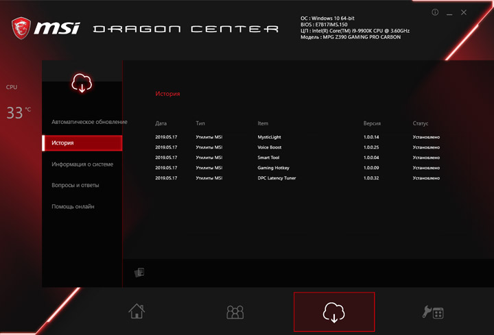Click the document log icon below history
The image size is (494, 335).
(139, 272)
